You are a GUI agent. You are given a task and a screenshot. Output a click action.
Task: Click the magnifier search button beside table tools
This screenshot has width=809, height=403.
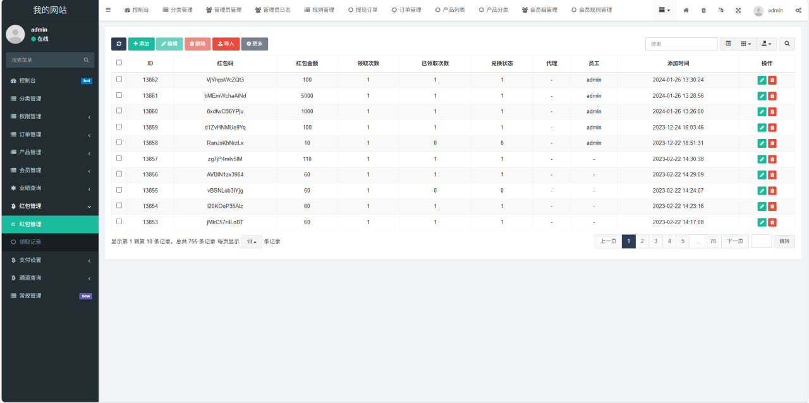point(787,44)
